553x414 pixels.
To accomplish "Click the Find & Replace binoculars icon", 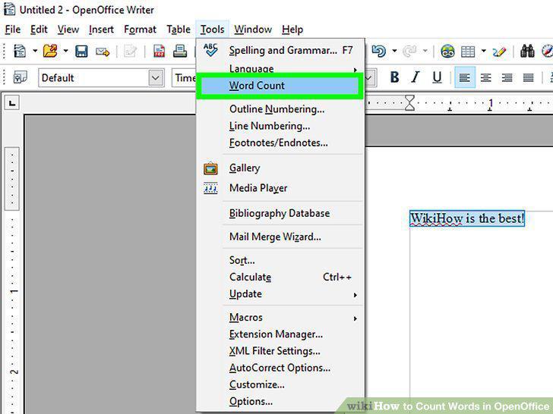I will click(528, 52).
